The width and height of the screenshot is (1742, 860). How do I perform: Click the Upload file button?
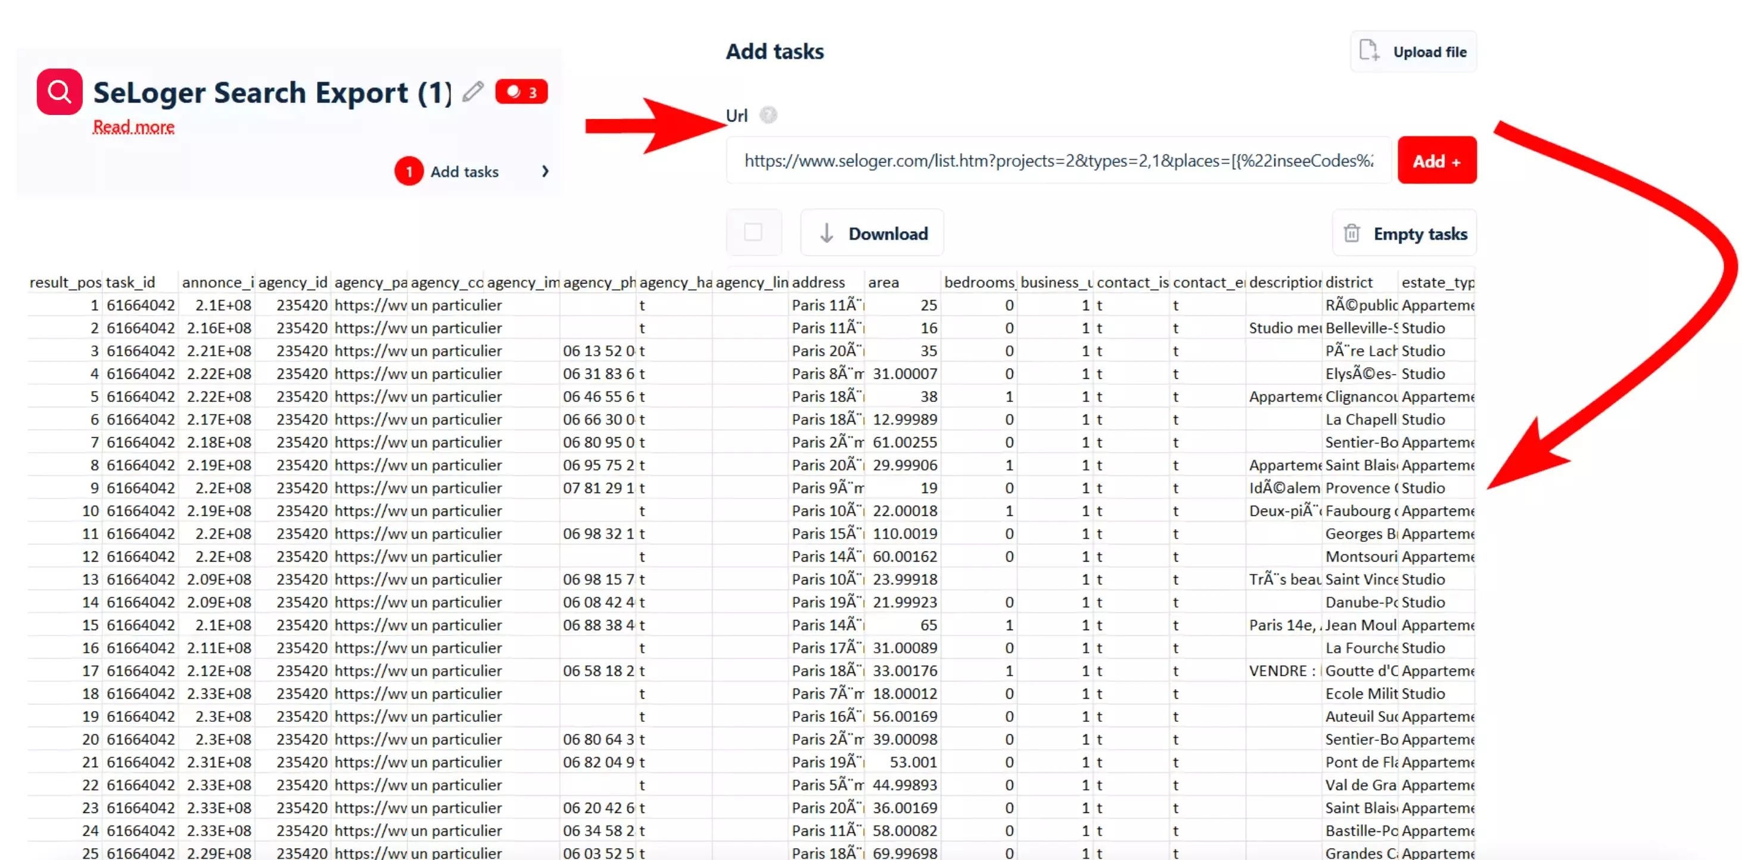click(x=1429, y=52)
